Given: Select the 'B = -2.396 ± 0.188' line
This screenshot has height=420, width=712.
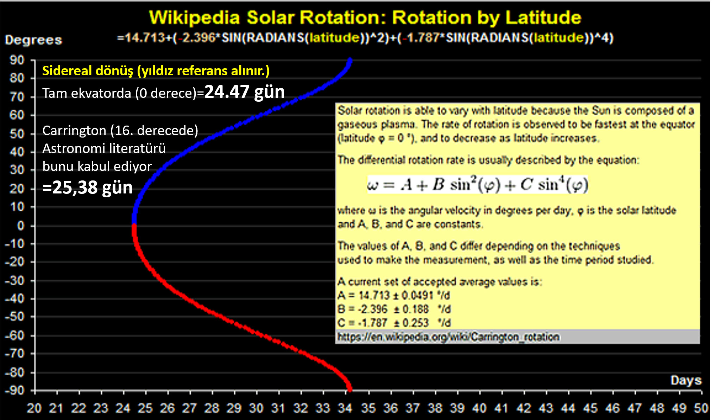Looking at the screenshot, I should [x=394, y=309].
